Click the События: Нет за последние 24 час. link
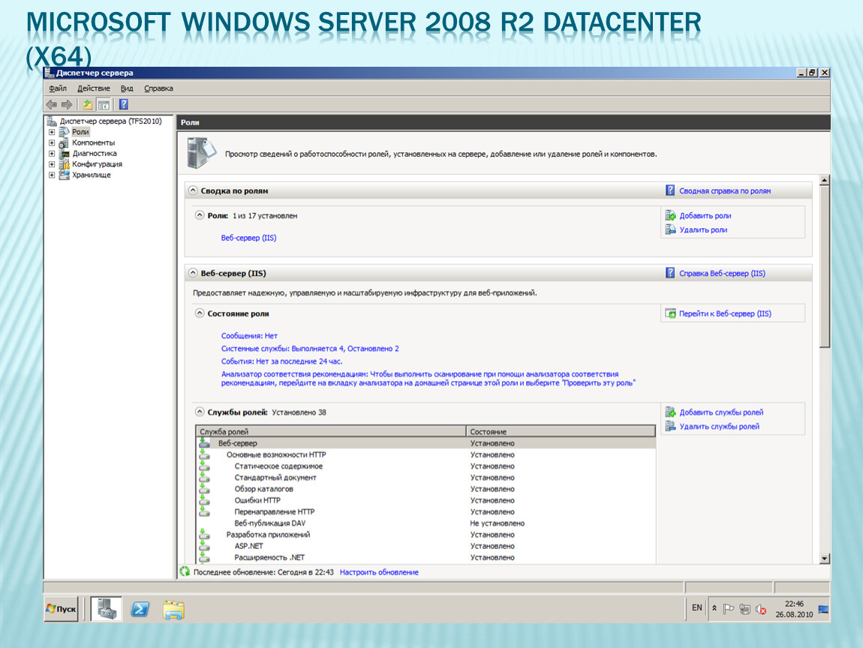The image size is (863, 648). (282, 361)
